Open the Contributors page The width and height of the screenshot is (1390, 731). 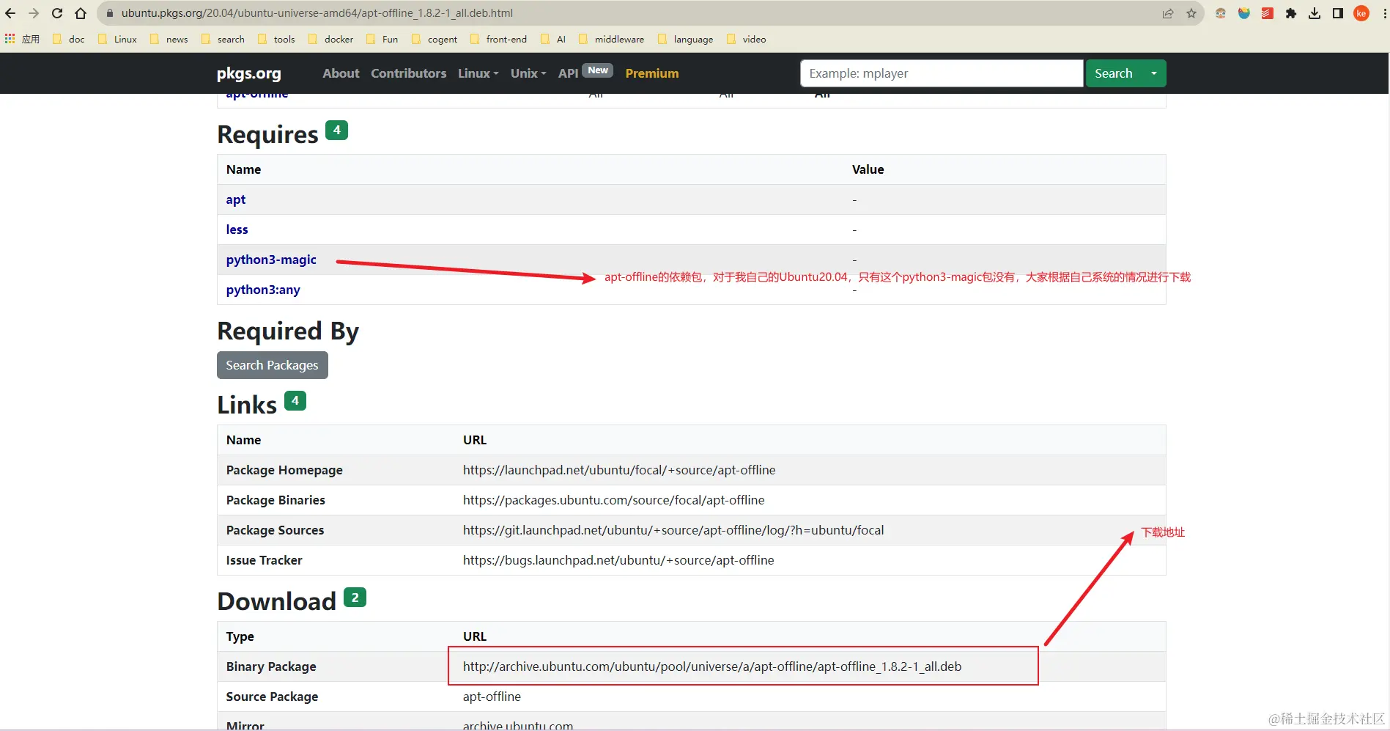408,73
